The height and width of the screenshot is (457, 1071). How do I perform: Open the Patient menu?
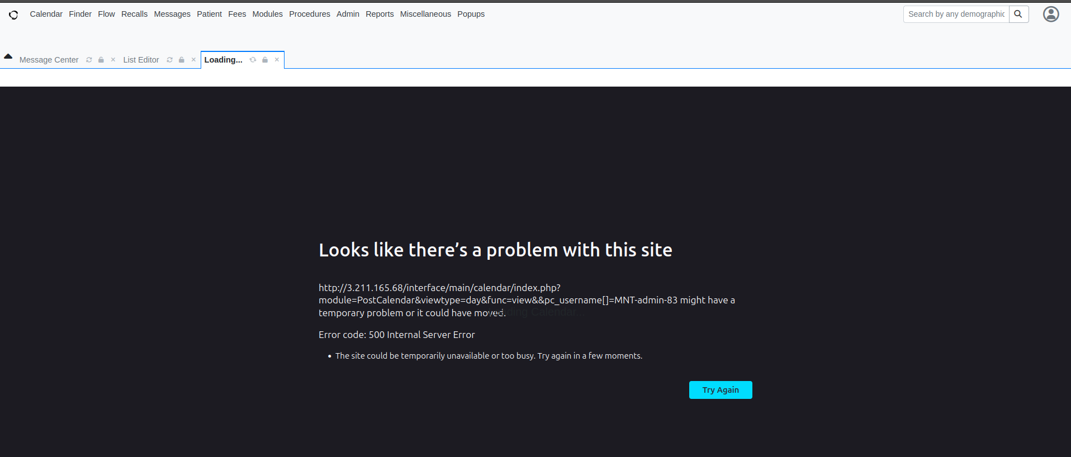coord(209,14)
